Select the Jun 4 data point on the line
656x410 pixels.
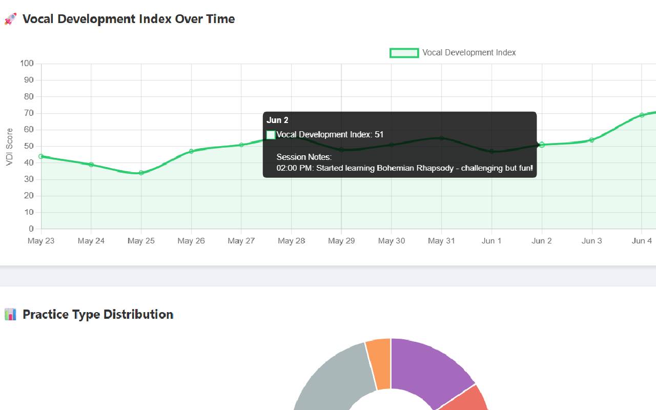642,115
